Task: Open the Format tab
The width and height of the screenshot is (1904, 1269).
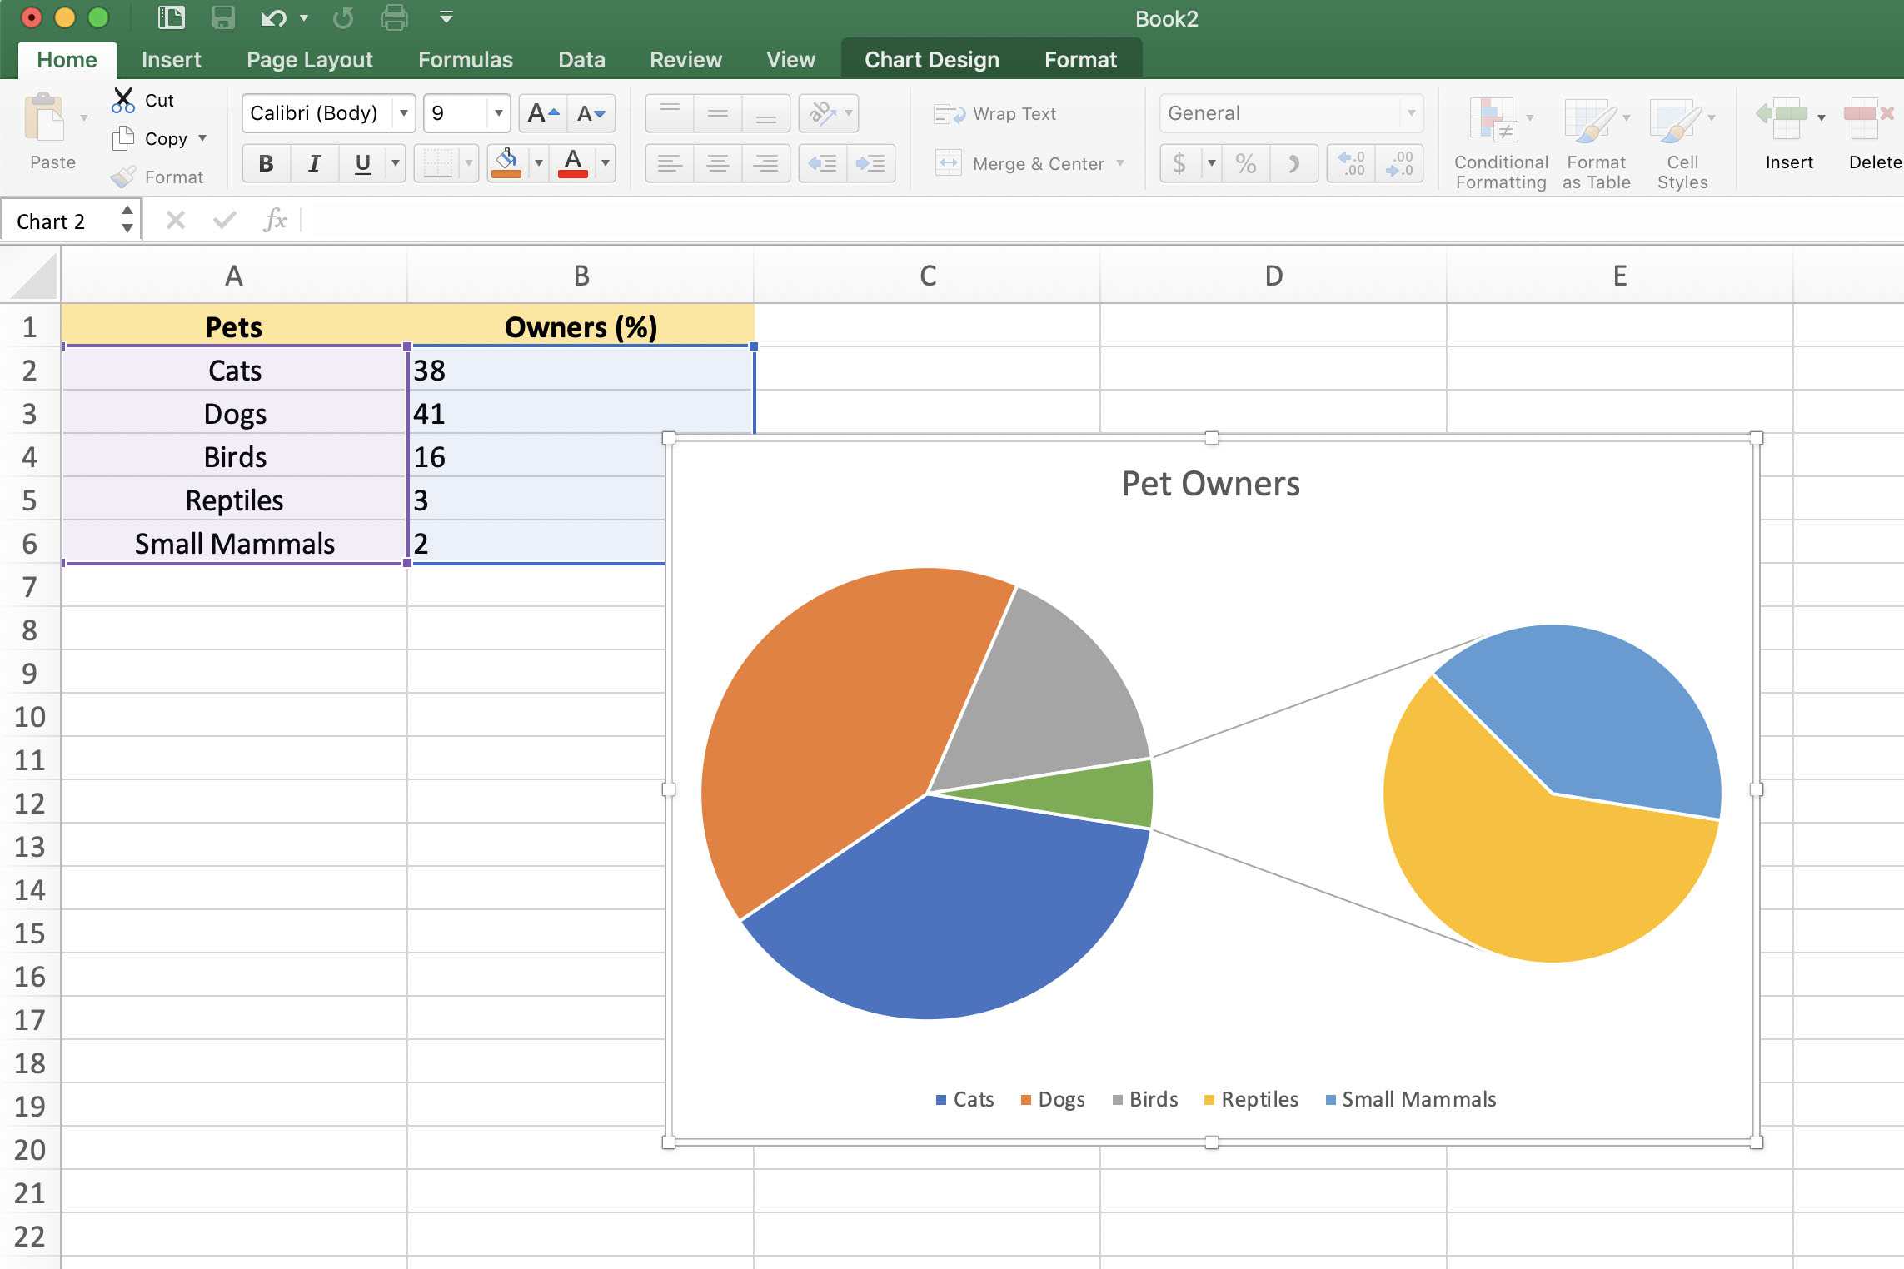Action: click(1081, 59)
